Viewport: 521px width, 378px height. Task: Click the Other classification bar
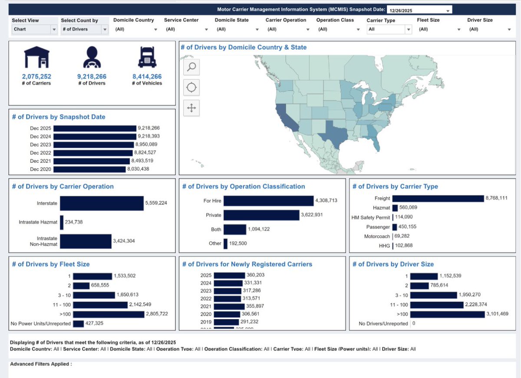[x=225, y=244]
